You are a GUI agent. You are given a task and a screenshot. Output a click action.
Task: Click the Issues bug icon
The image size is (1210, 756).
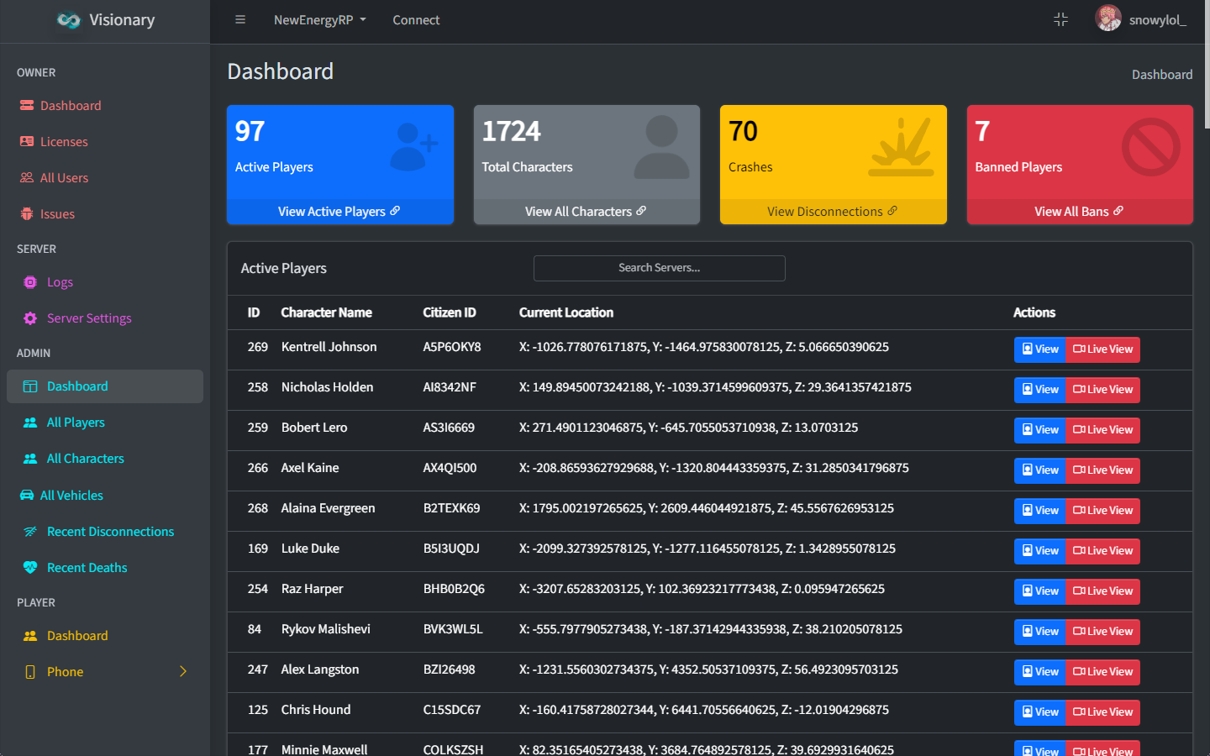tap(27, 214)
